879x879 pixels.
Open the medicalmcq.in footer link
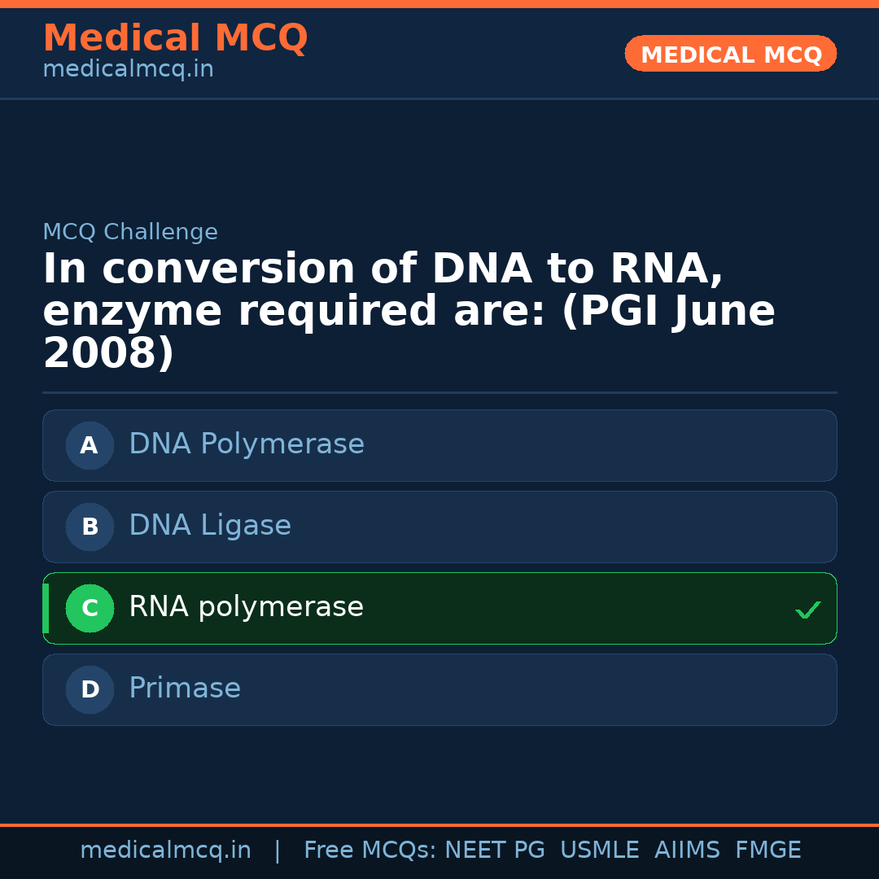point(165,851)
